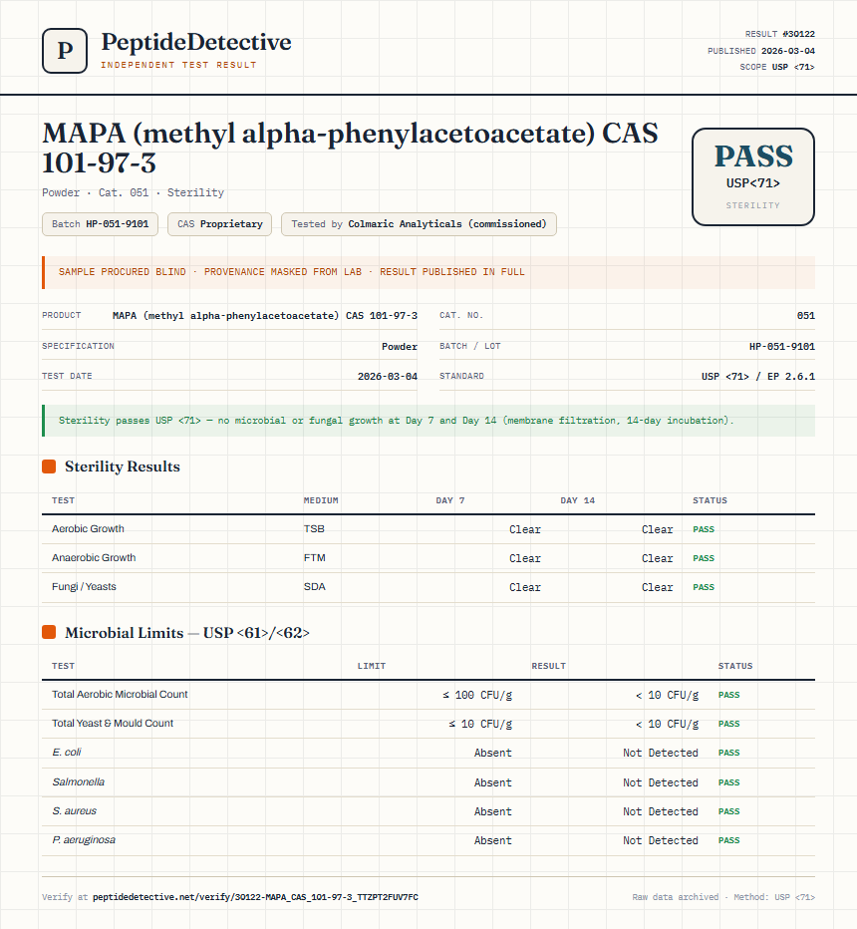This screenshot has height=929, width=857.
Task: Click the CAT. NO. value 051
Action: (805, 316)
